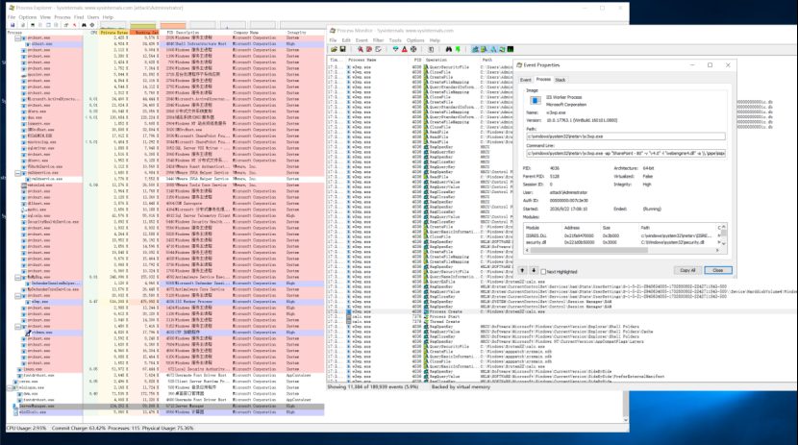Select the Process Create event row

point(561,311)
